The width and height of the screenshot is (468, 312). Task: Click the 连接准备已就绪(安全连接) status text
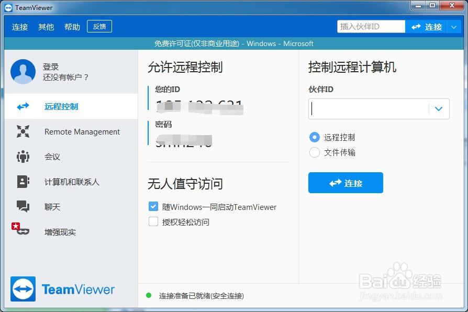tap(202, 296)
